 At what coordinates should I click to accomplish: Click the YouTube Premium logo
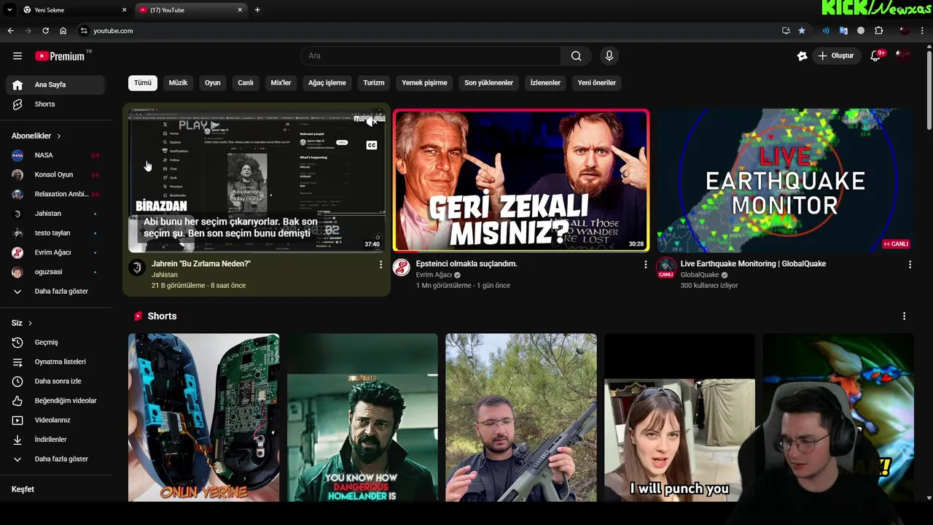[x=60, y=56]
